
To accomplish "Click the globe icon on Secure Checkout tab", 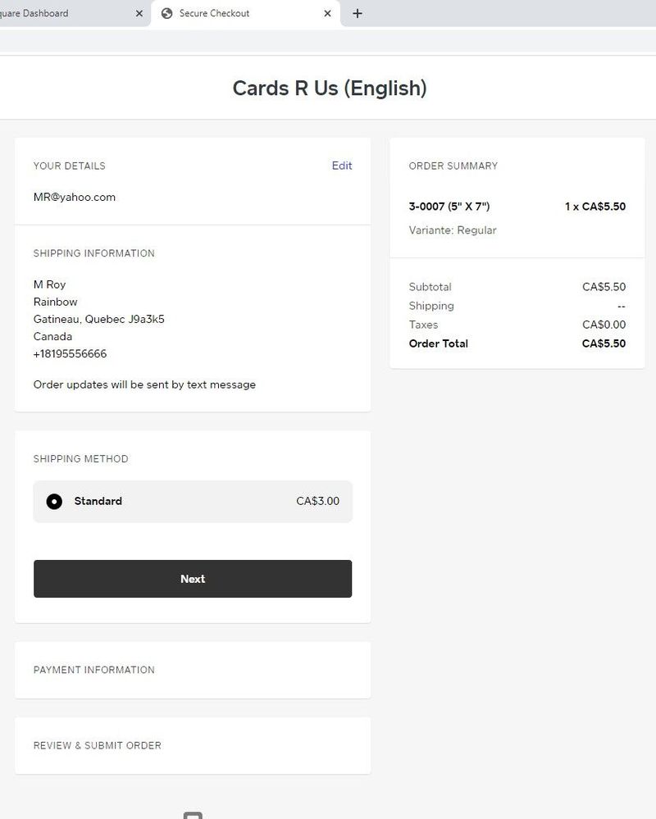I will 167,14.
